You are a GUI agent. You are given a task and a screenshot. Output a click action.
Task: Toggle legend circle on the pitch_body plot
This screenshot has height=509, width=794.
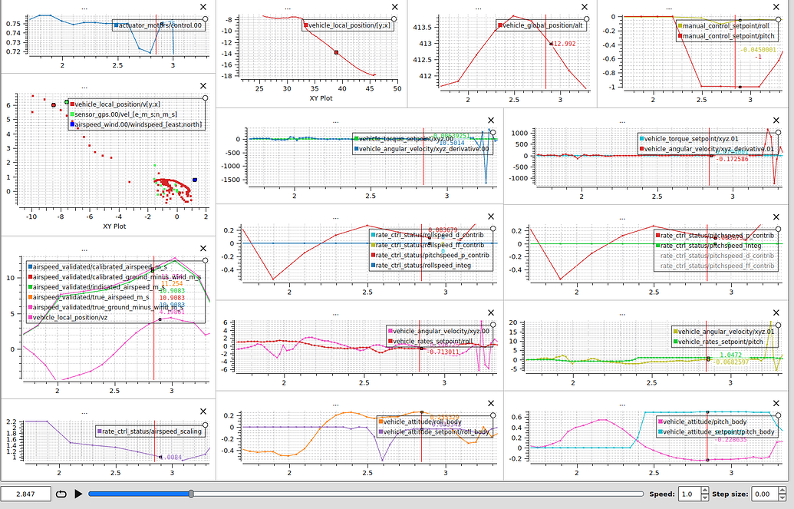(x=779, y=415)
